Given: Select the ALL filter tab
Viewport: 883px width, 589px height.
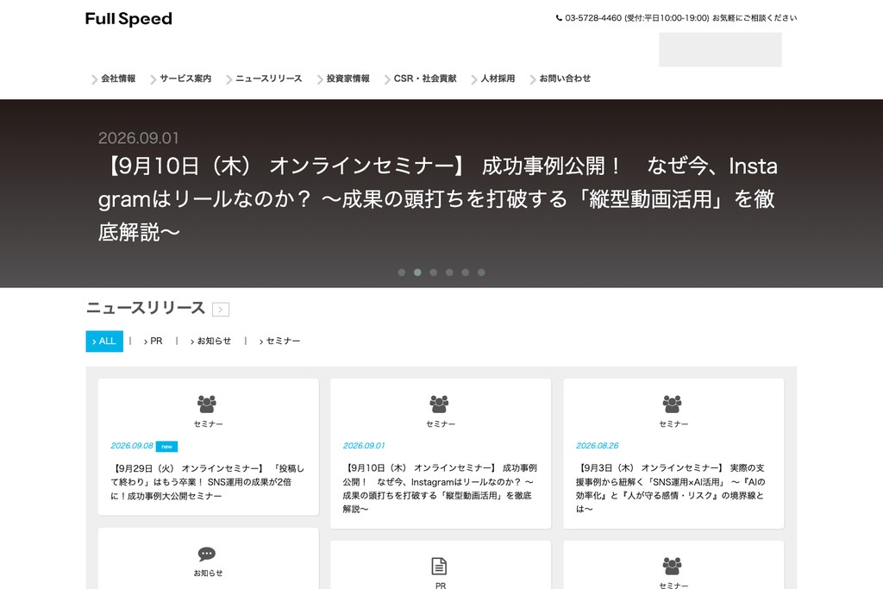Looking at the screenshot, I should pyautogui.click(x=104, y=341).
